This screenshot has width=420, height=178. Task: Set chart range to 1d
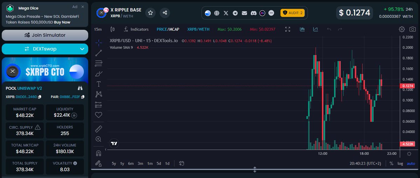167,163
